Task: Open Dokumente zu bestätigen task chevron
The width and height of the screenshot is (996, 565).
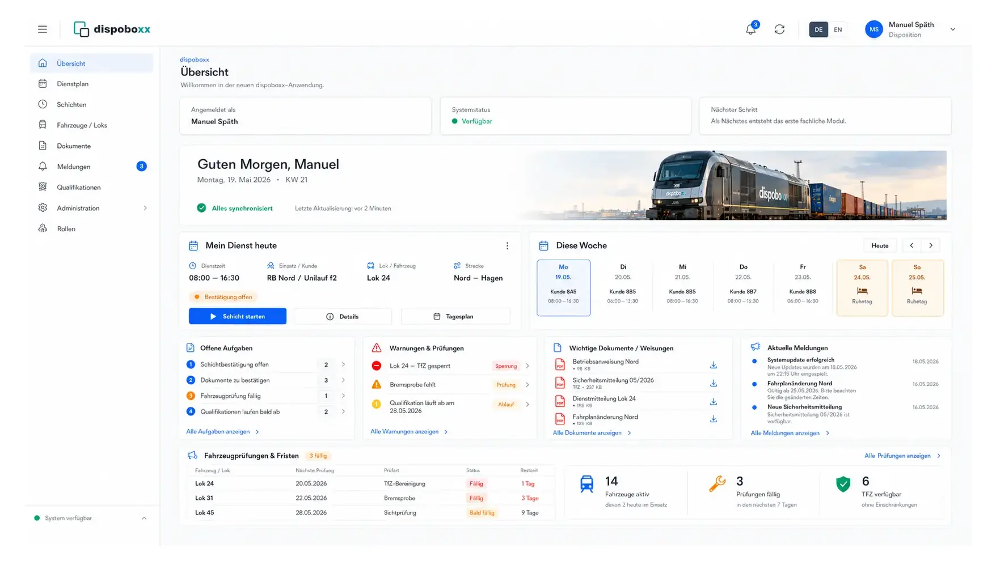Action: [x=343, y=380]
